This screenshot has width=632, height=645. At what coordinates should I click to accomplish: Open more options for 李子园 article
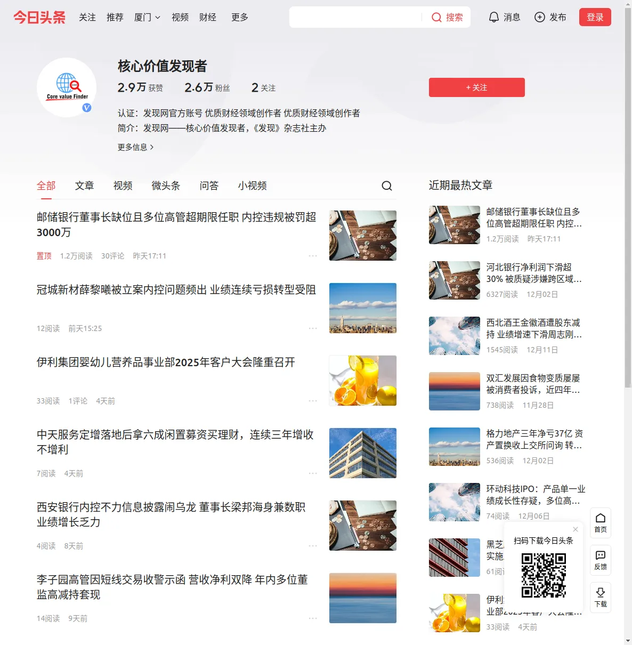(x=313, y=618)
